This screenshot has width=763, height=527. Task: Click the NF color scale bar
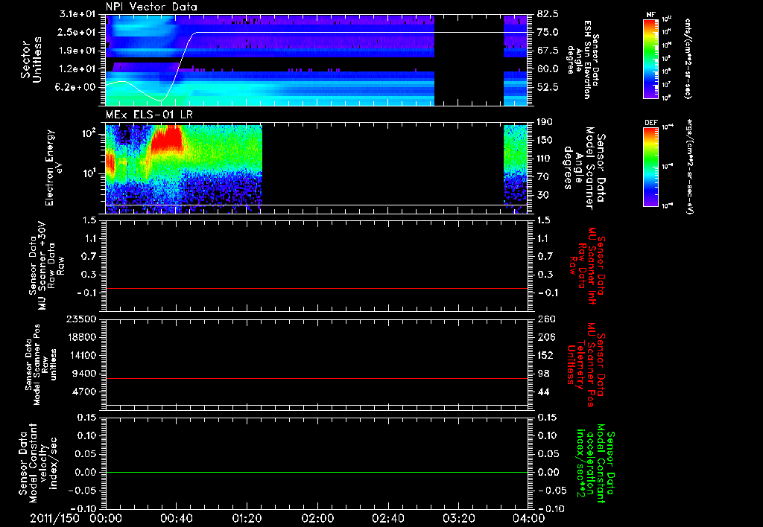tap(650, 58)
